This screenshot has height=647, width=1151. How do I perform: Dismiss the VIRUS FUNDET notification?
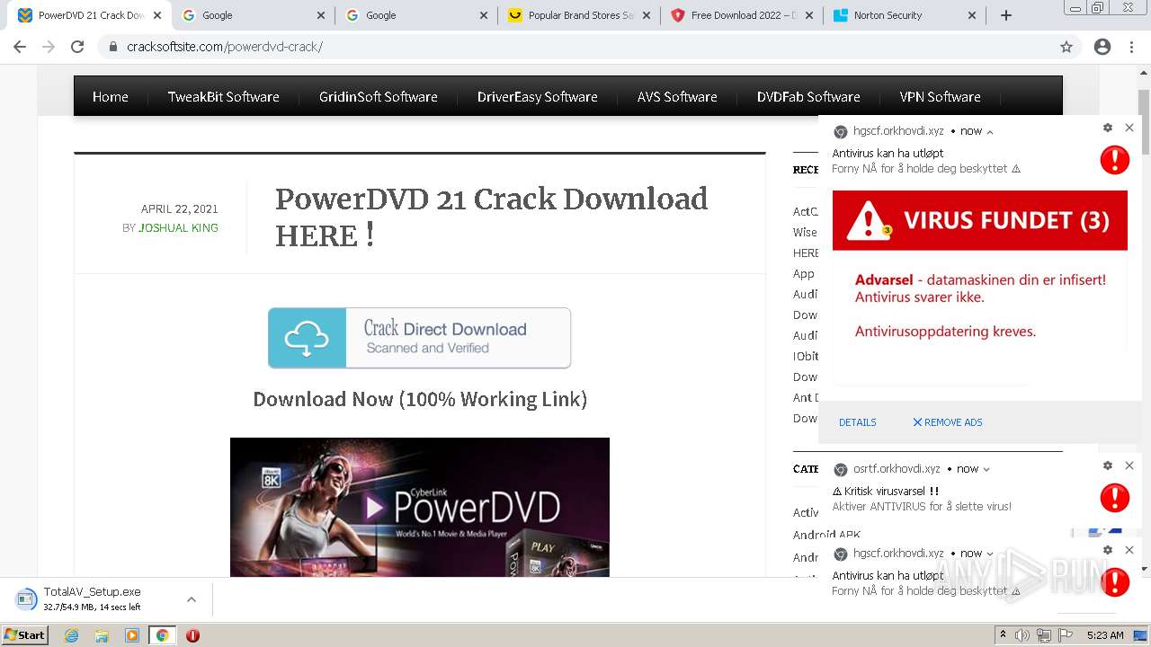1129,128
